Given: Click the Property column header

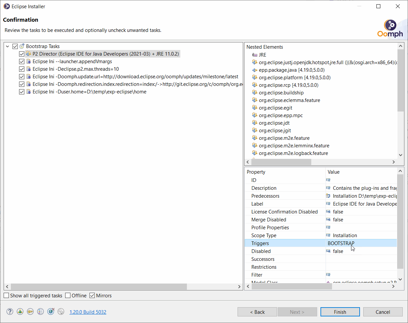Looking at the screenshot, I should tap(285, 172).
